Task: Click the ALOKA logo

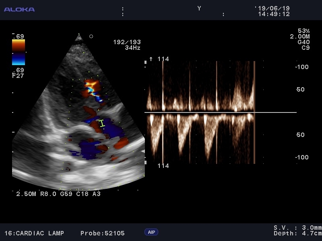Action: (19, 9)
